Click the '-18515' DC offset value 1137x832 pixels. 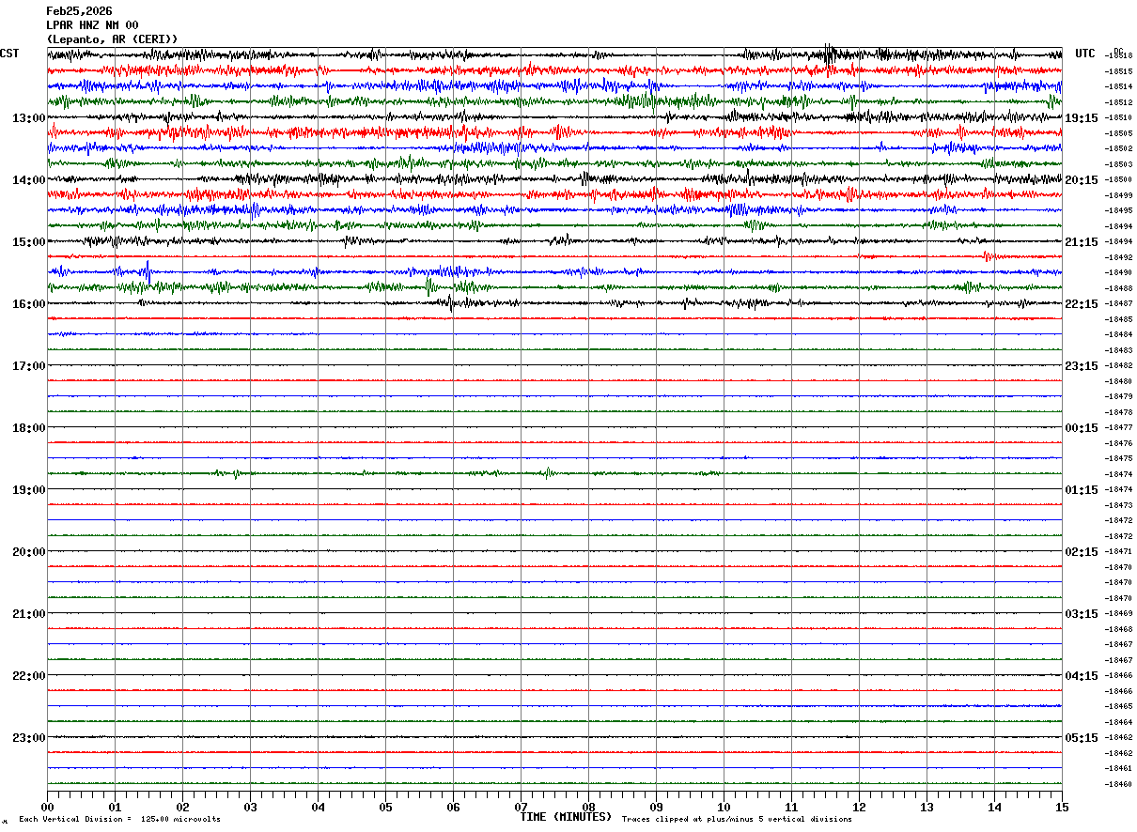pos(1118,71)
